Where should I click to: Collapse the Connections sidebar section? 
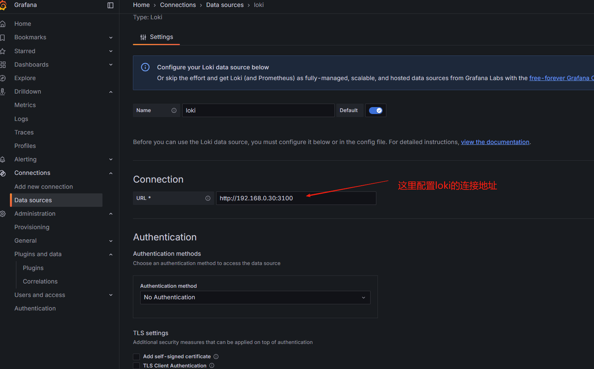point(110,173)
